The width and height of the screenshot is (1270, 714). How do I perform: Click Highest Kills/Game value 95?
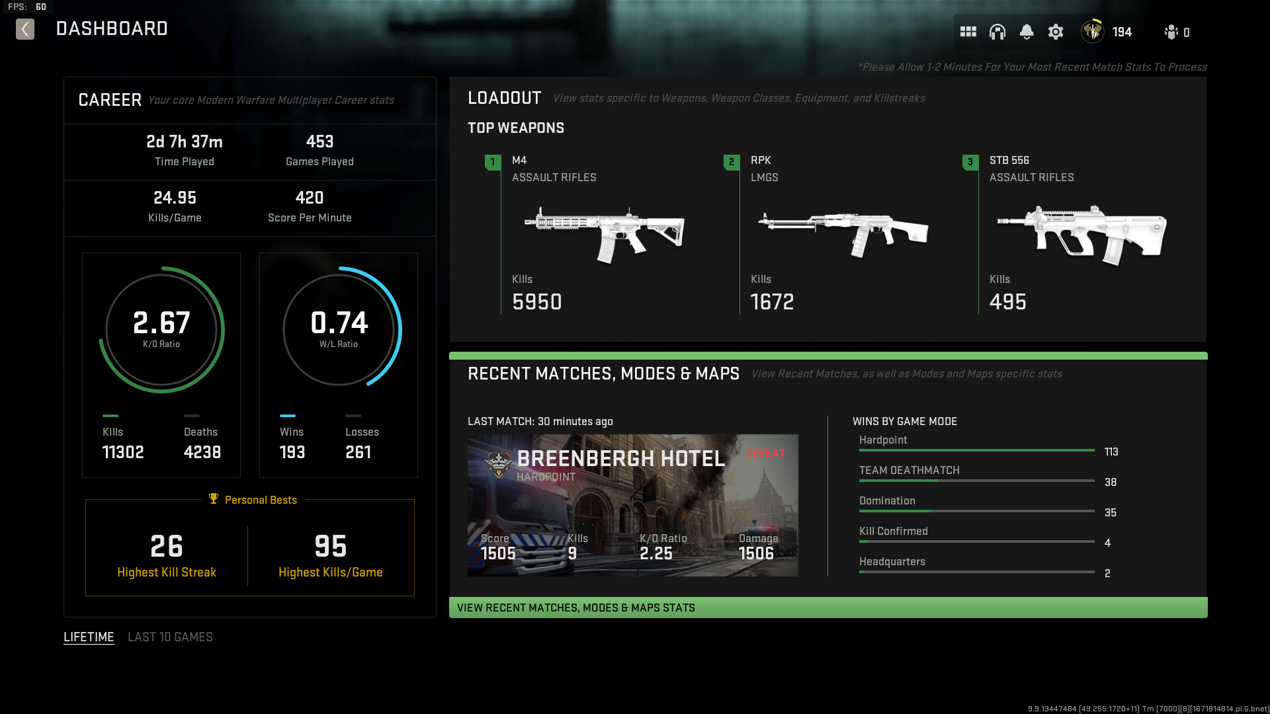pyautogui.click(x=331, y=547)
